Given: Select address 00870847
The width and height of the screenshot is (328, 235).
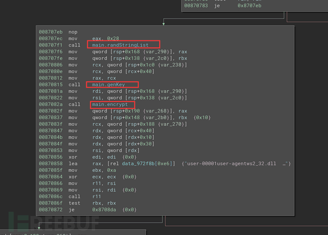Looking at the screenshot, I should click(x=50, y=131).
